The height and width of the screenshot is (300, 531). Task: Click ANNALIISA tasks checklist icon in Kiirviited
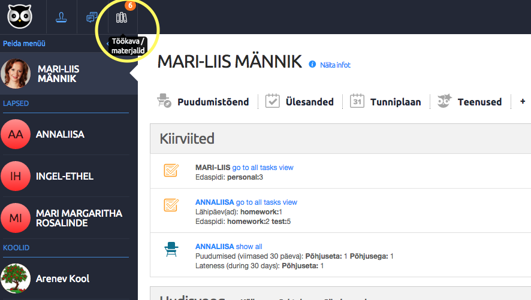coord(171,205)
